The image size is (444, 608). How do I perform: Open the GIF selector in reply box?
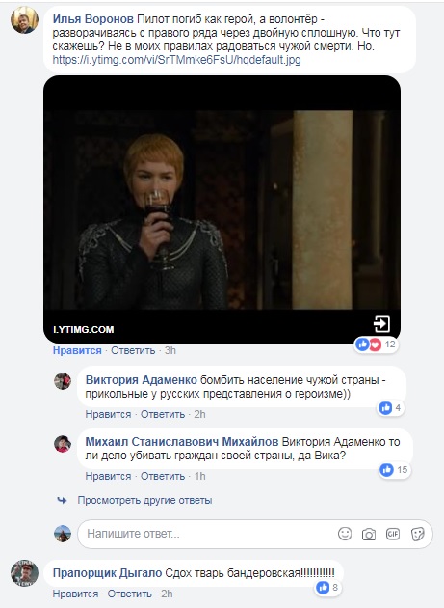(393, 534)
